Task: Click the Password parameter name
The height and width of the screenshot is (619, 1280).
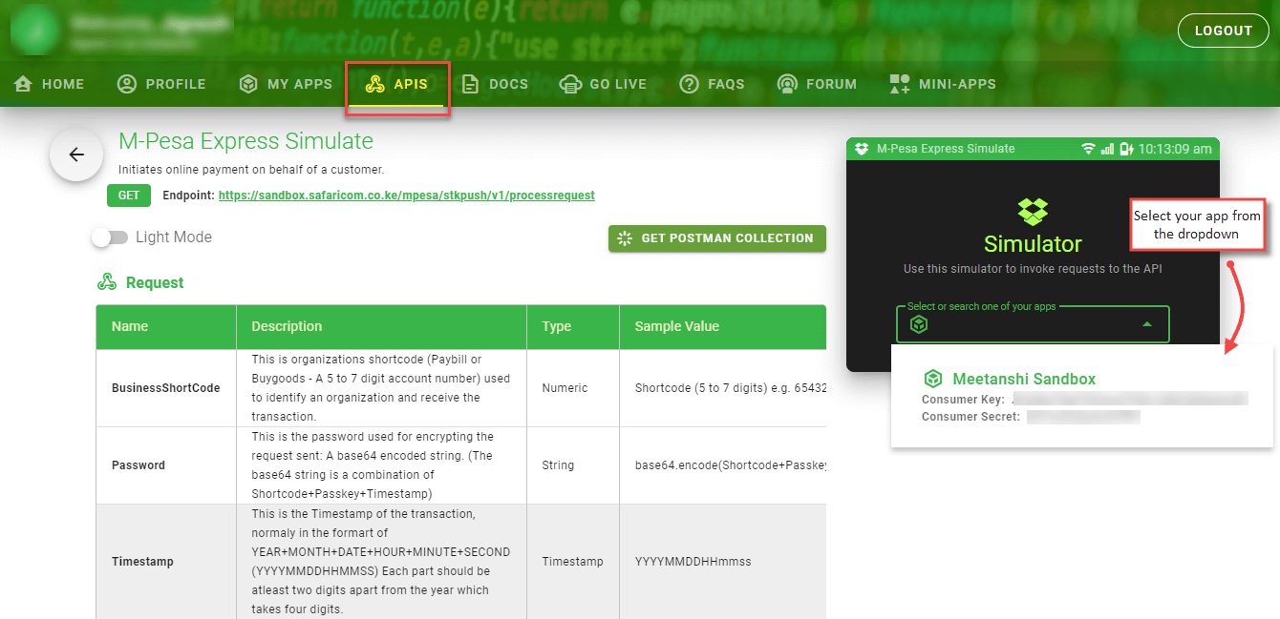Action: coord(139,465)
